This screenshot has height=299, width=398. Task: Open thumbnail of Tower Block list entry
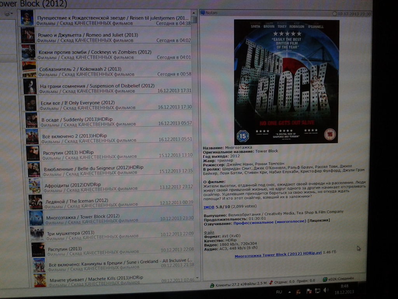[36, 218]
